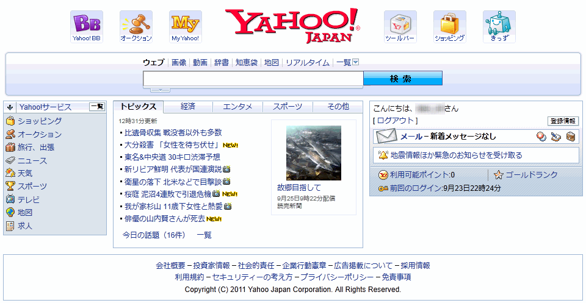586x303 pixels.
Task: Open the 利用規約 footer link
Action: 189,277
